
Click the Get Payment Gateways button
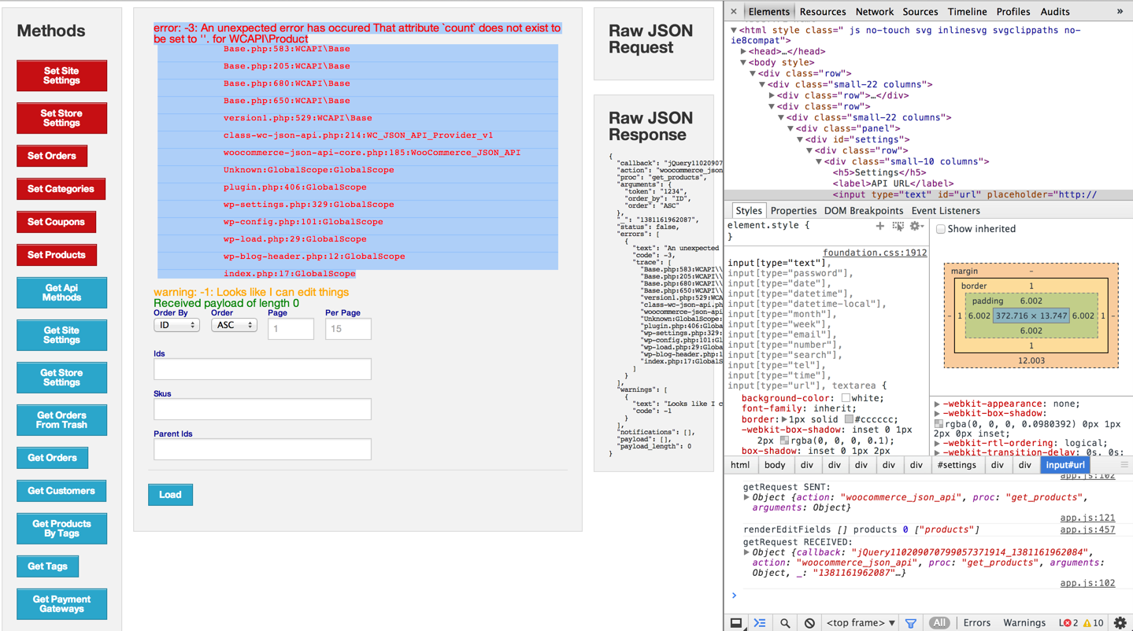61,604
